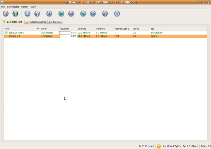Click Le: 109.4 KByte/s status text
Image resolution: width=211 pixels, height=149 pixels.
(x=172, y=146)
